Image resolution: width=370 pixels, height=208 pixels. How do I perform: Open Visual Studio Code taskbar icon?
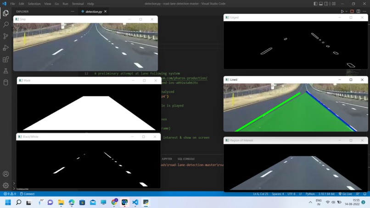pos(135,202)
